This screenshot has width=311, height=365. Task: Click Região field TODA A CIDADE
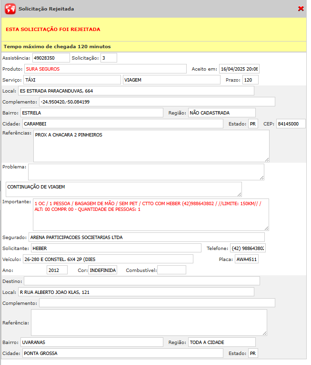coord(222,342)
